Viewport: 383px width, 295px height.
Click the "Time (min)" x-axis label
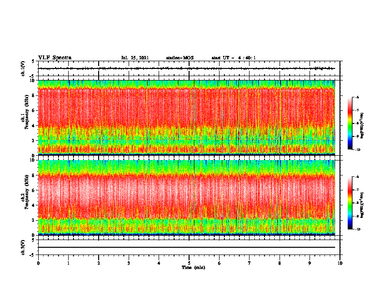(193, 268)
